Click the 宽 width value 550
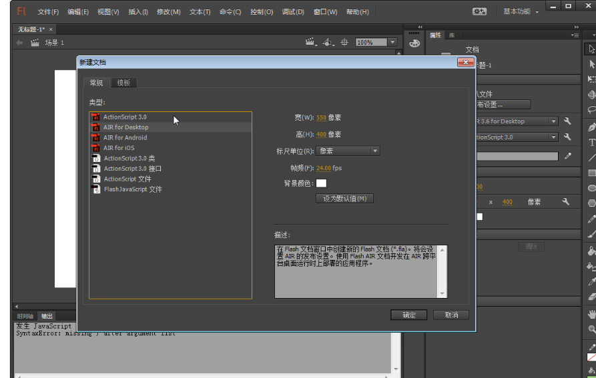Viewport: 596px width, 378px height. click(x=321, y=117)
